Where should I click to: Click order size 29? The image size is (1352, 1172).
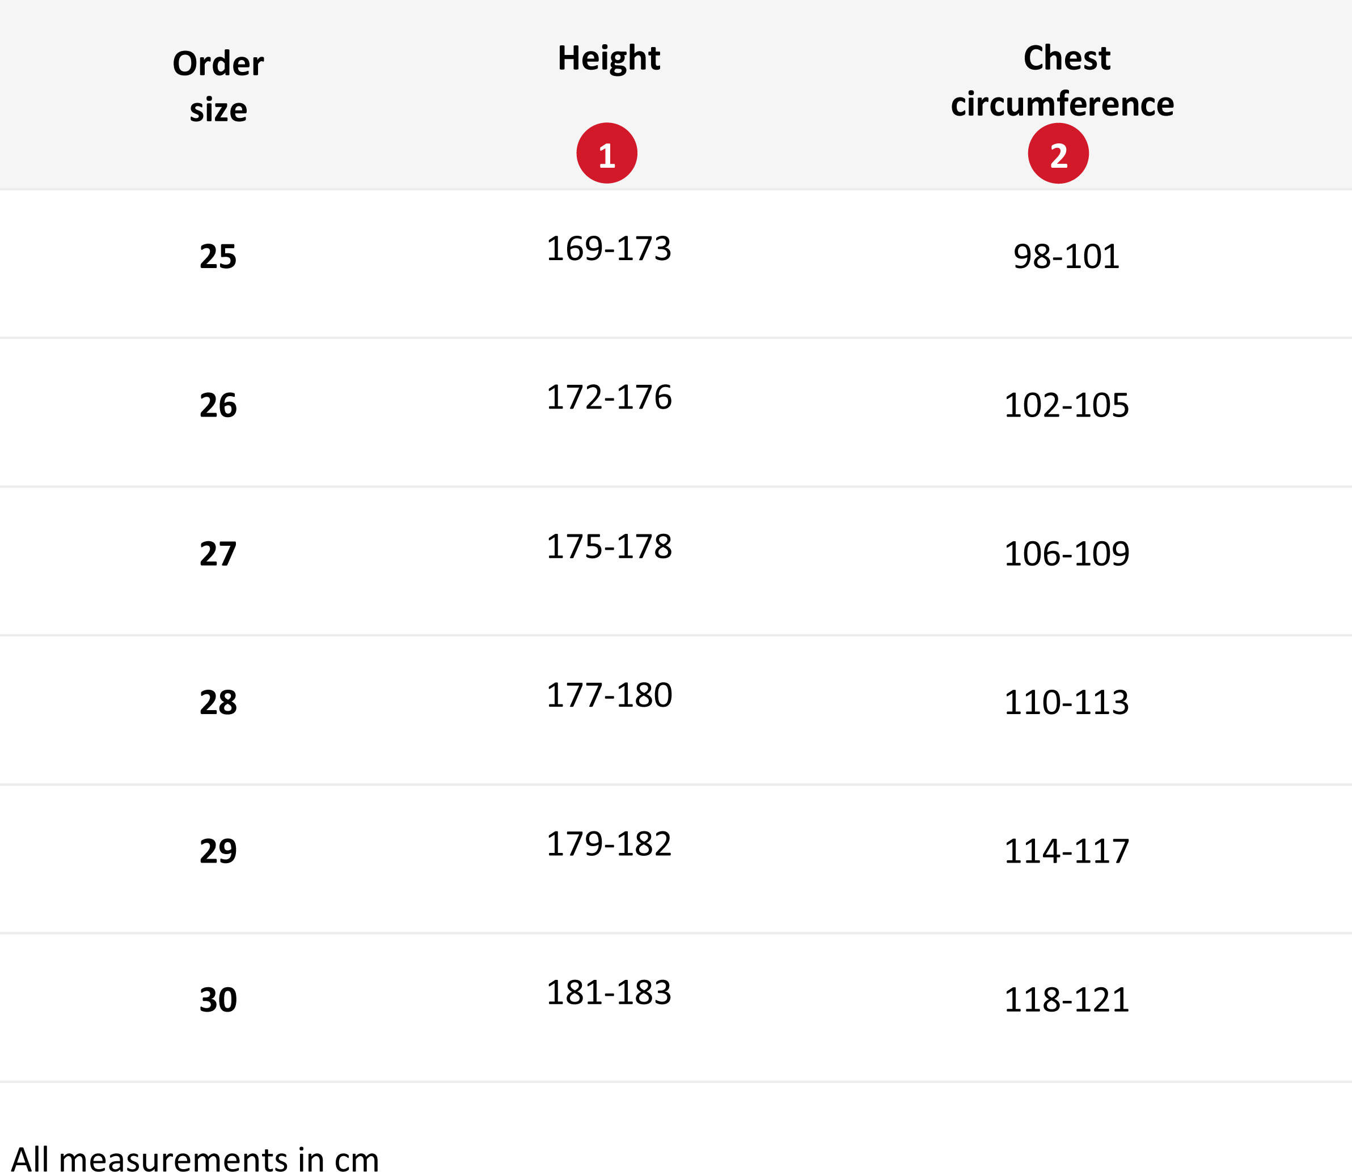point(218,851)
